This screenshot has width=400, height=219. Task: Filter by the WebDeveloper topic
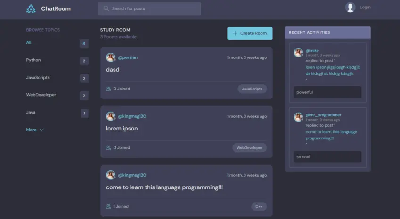click(x=41, y=95)
